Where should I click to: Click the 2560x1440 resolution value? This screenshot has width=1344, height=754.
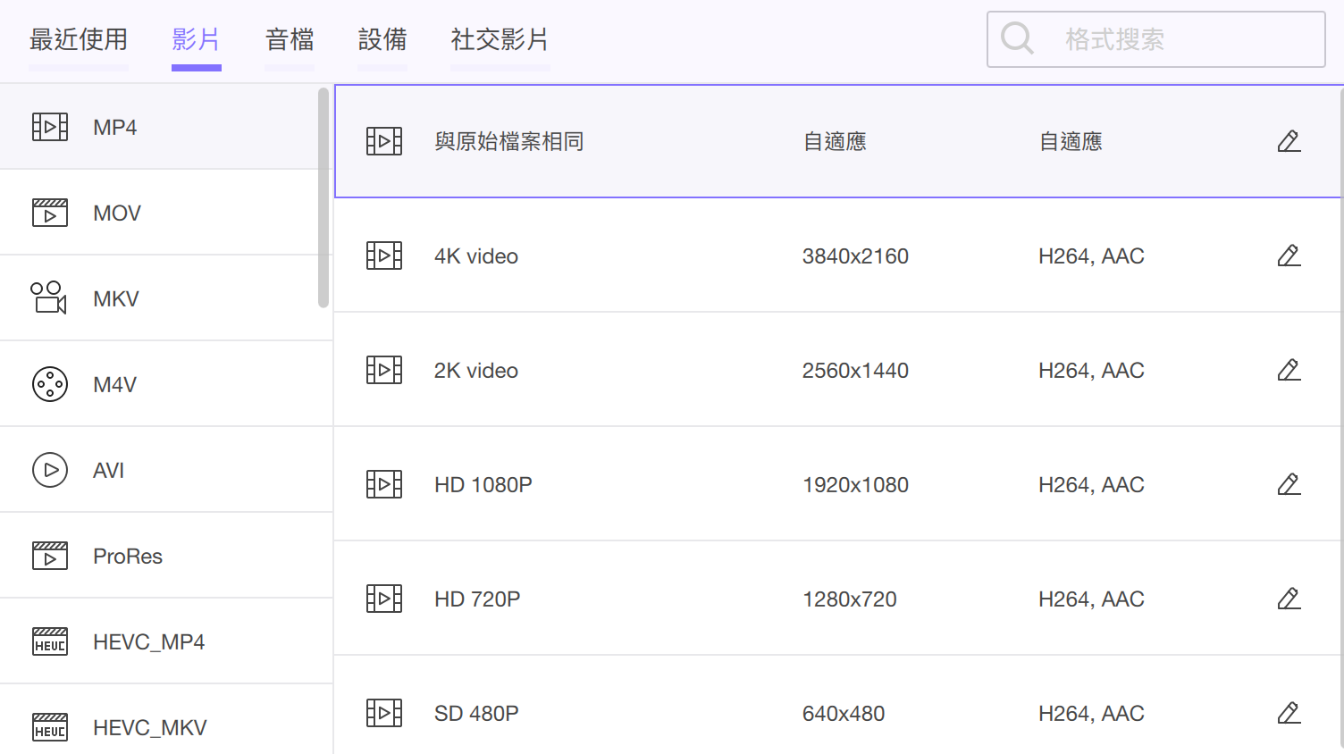click(855, 371)
